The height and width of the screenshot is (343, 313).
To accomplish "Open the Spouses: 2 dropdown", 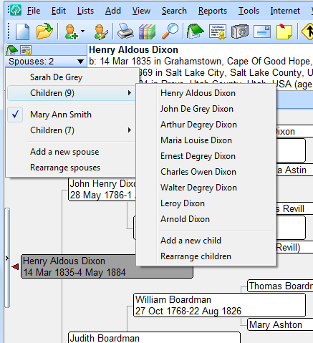I will click(x=46, y=62).
